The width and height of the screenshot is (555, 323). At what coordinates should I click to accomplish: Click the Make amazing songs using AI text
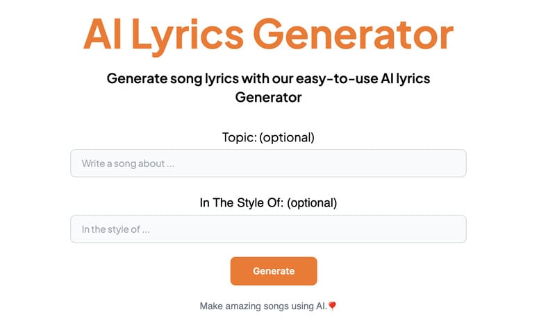coord(264,306)
